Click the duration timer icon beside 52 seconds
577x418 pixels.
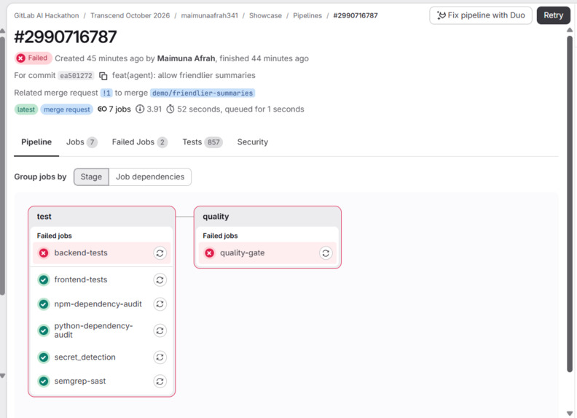tap(170, 109)
